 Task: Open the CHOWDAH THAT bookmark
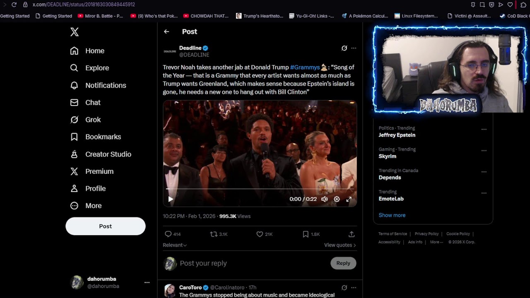pos(206,16)
